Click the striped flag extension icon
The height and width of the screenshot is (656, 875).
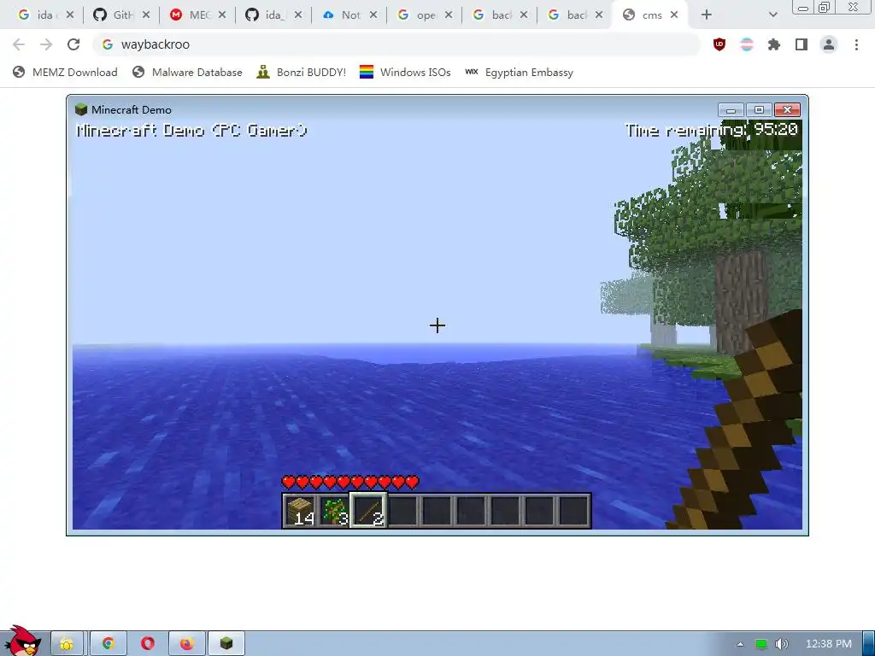[747, 44]
